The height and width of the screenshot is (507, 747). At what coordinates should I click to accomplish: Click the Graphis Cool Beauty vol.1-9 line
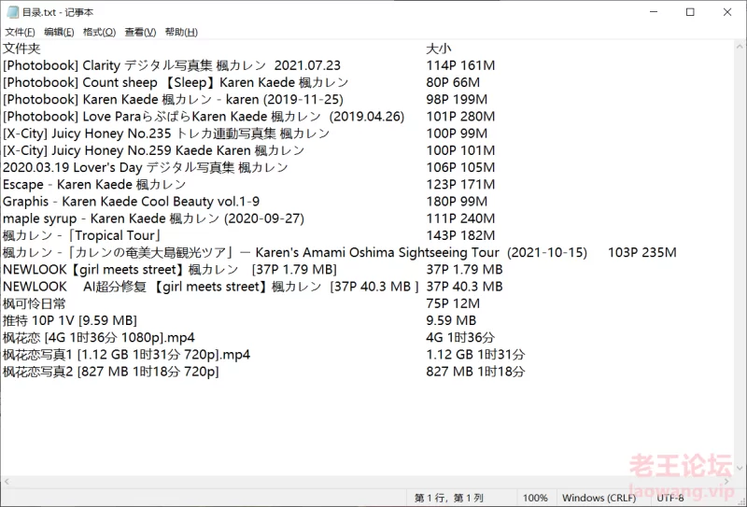coord(131,202)
